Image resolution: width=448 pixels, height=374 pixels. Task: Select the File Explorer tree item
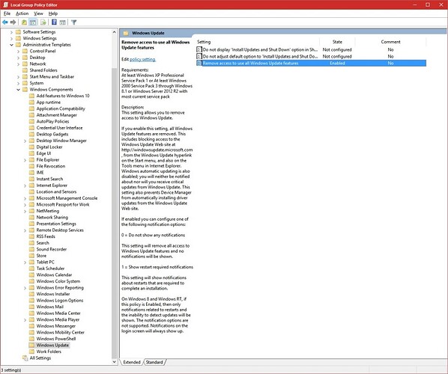48,160
